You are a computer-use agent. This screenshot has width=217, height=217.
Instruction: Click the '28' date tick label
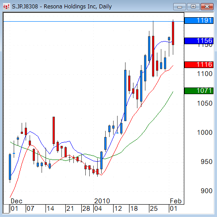pos(86,209)
